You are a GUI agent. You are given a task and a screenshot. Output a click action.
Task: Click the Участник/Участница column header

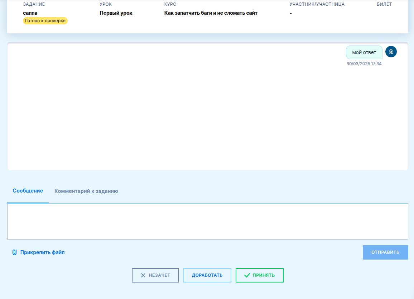click(x=317, y=4)
